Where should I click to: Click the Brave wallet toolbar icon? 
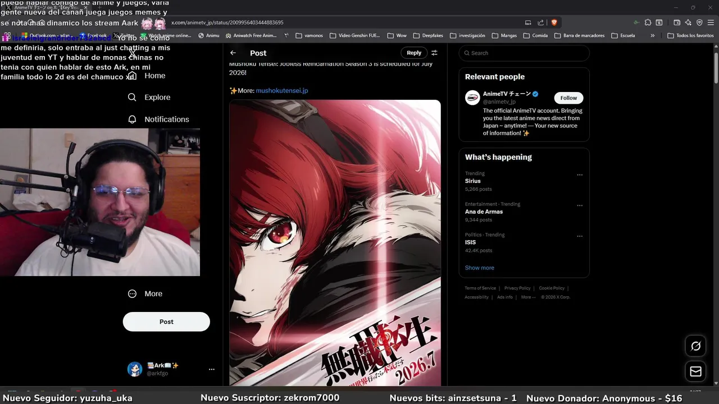pyautogui.click(x=677, y=22)
